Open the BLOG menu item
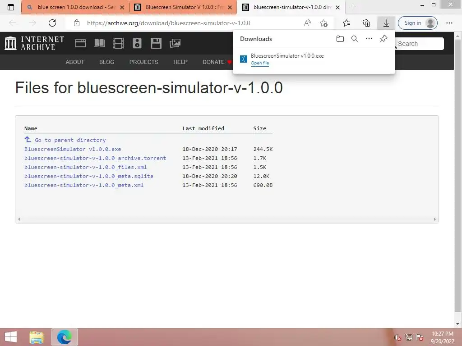The height and width of the screenshot is (346, 462). pyautogui.click(x=106, y=62)
